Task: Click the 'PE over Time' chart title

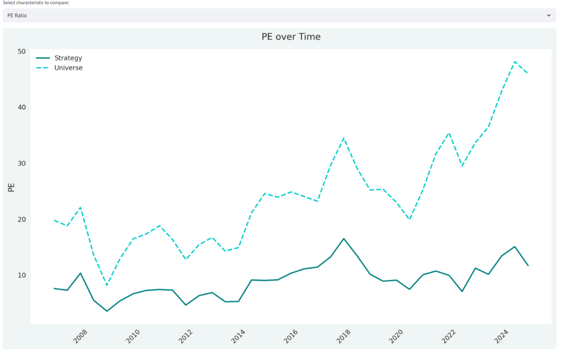Action: click(290, 36)
